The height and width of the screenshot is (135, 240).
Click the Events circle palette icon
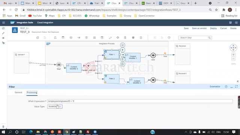click(x=71, y=37)
